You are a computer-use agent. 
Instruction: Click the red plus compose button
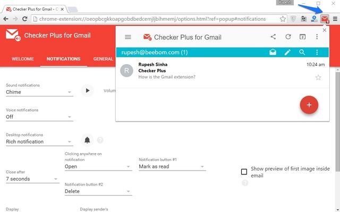309,105
